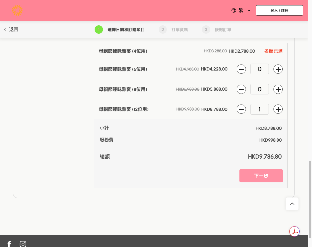Viewport: 312px width, 247px height.
Task: Click the globe language icon
Action: coord(234,10)
